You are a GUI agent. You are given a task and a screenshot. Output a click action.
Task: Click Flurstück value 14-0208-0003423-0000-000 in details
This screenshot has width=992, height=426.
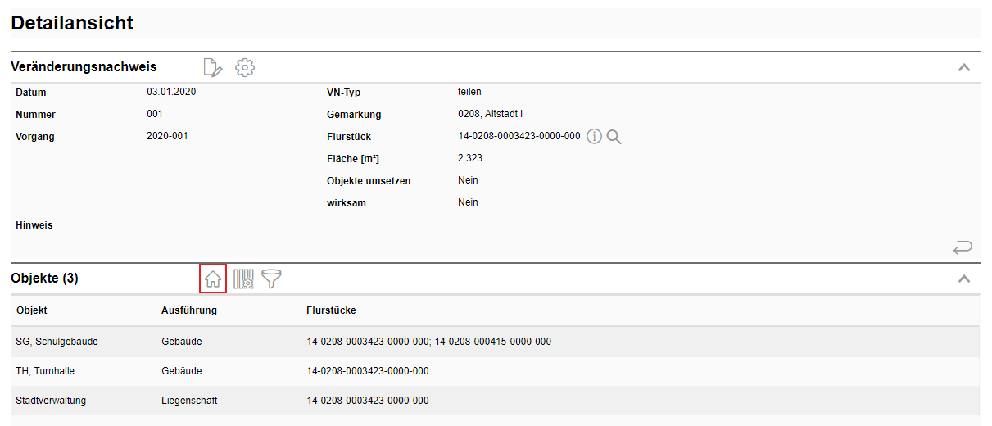pyautogui.click(x=519, y=136)
